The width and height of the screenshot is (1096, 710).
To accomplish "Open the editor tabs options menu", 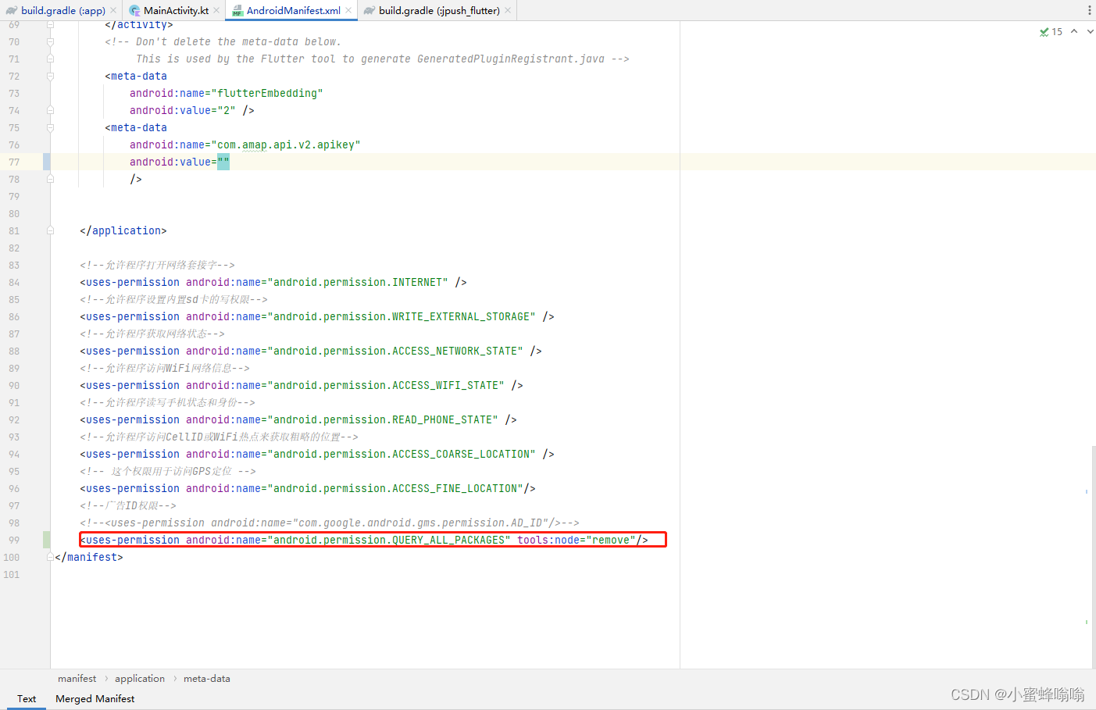I will 1090,10.
